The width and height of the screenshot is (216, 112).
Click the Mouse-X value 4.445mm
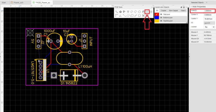point(207,32)
